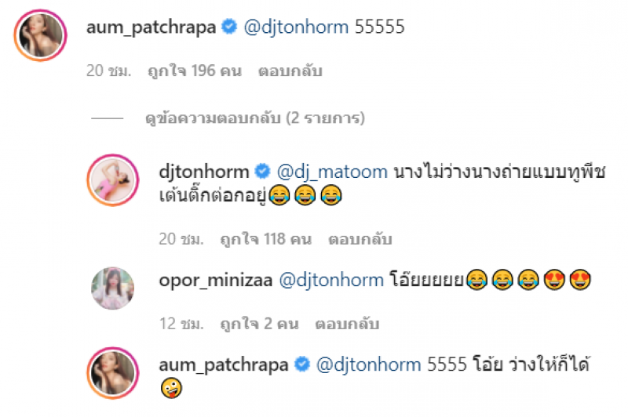The width and height of the screenshot is (628, 417).
Task: Click the verified badge beside top aum_patchrapa
Action: [229, 27]
